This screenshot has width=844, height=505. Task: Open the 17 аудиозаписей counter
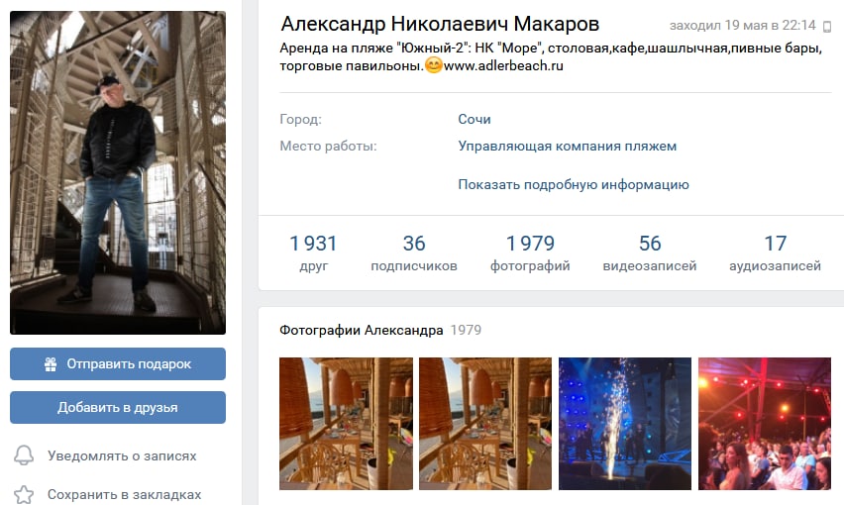(775, 252)
